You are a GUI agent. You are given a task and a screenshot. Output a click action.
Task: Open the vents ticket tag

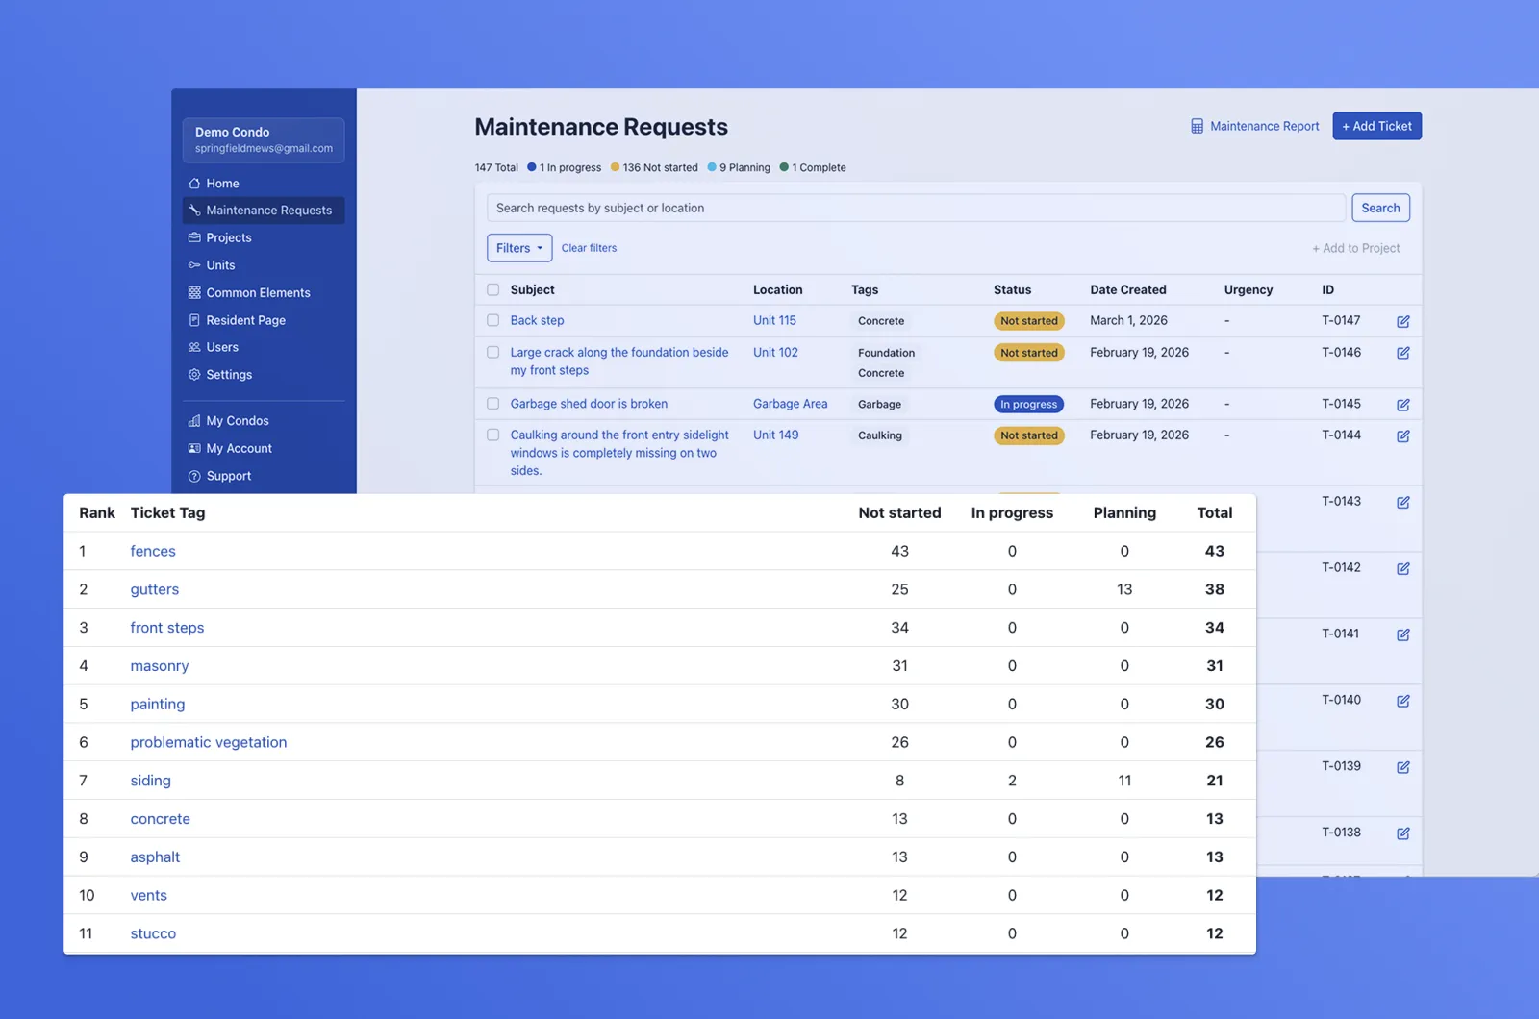click(149, 895)
